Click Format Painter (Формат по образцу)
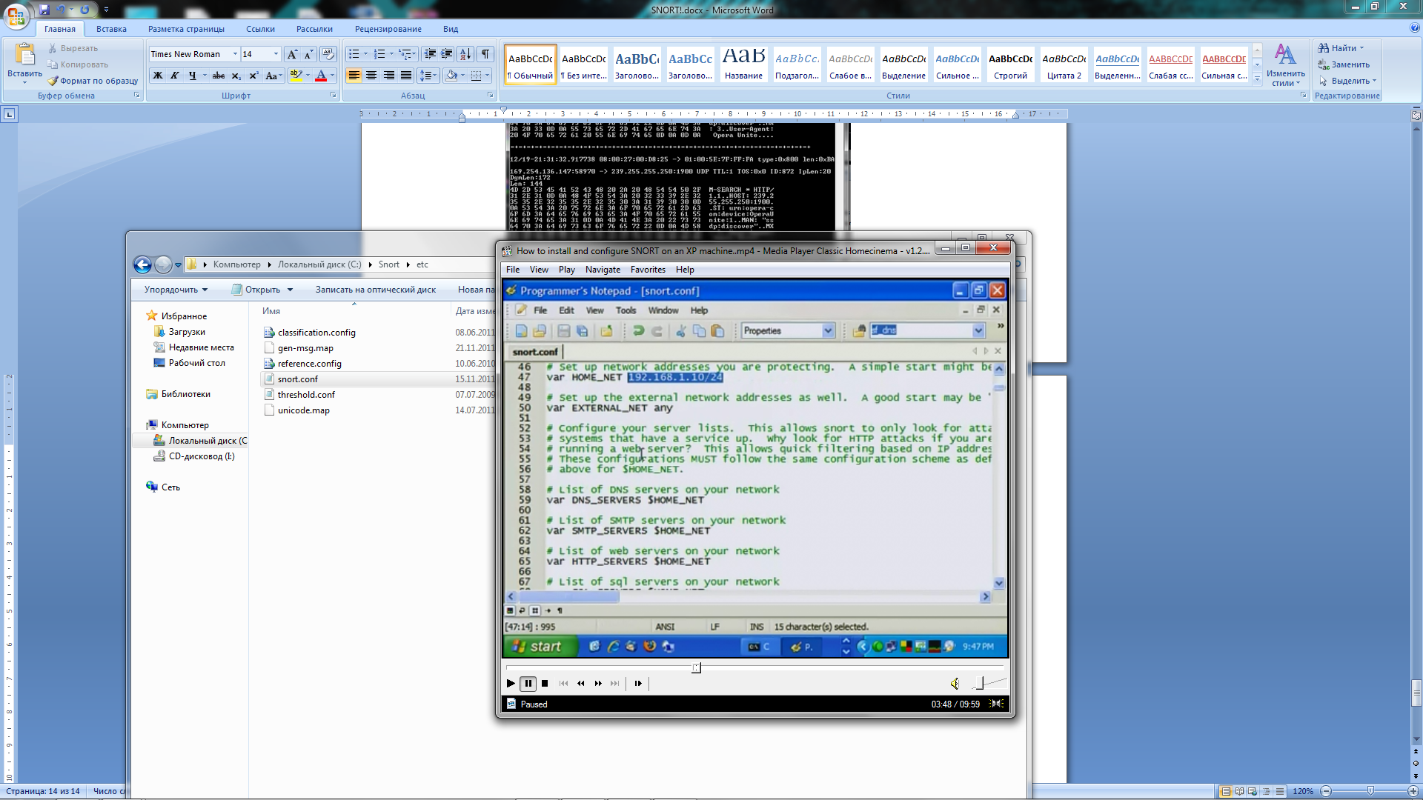 coord(93,81)
